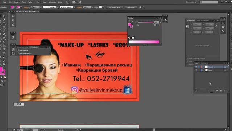The height and width of the screenshot is (131, 232).
Task: Expand Layer 1 disclosure triangle
Action: (203, 70)
